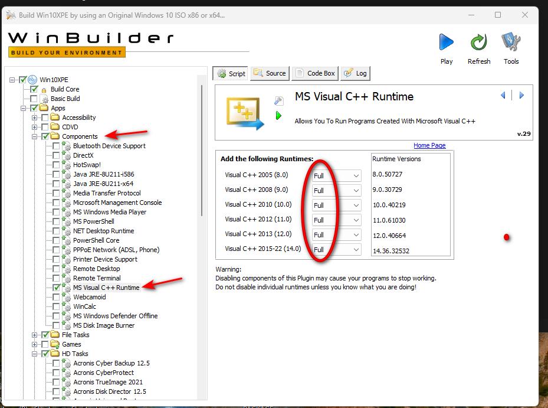The image size is (548, 408).
Task: Click the Accessibility folder icon
Action: (x=55, y=117)
